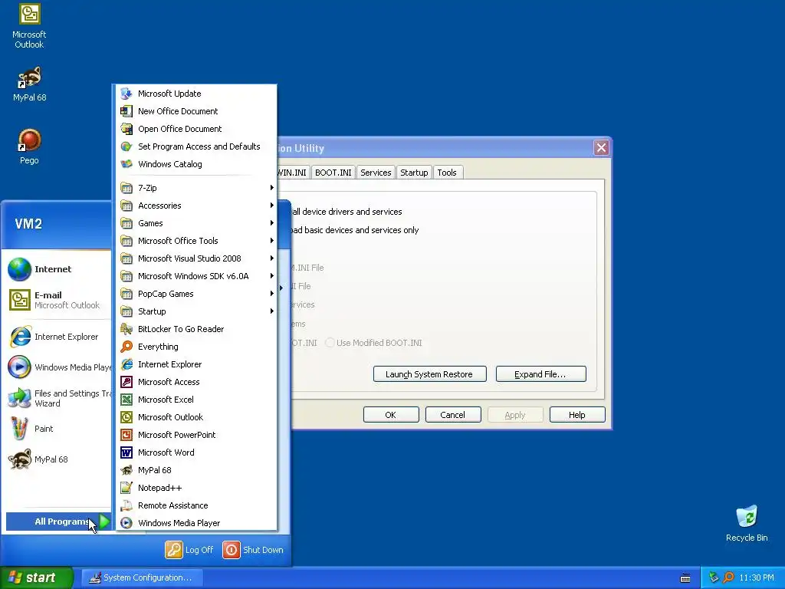Viewport: 785px width, 589px height.
Task: Click the Start button on the taskbar
Action: tap(37, 577)
